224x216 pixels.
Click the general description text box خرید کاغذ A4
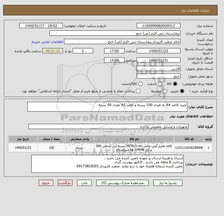click(x=107, y=107)
